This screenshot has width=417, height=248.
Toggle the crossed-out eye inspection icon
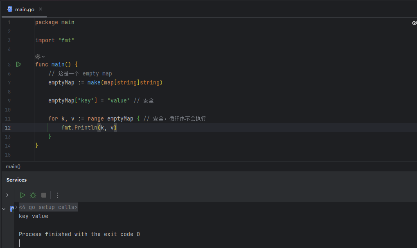414,23
